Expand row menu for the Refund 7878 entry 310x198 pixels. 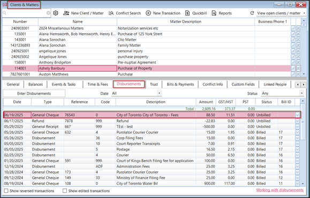[297, 121]
